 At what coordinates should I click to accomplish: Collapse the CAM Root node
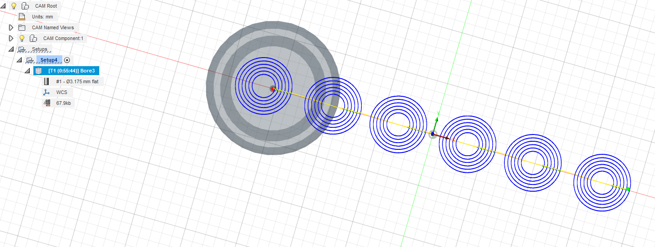4,6
